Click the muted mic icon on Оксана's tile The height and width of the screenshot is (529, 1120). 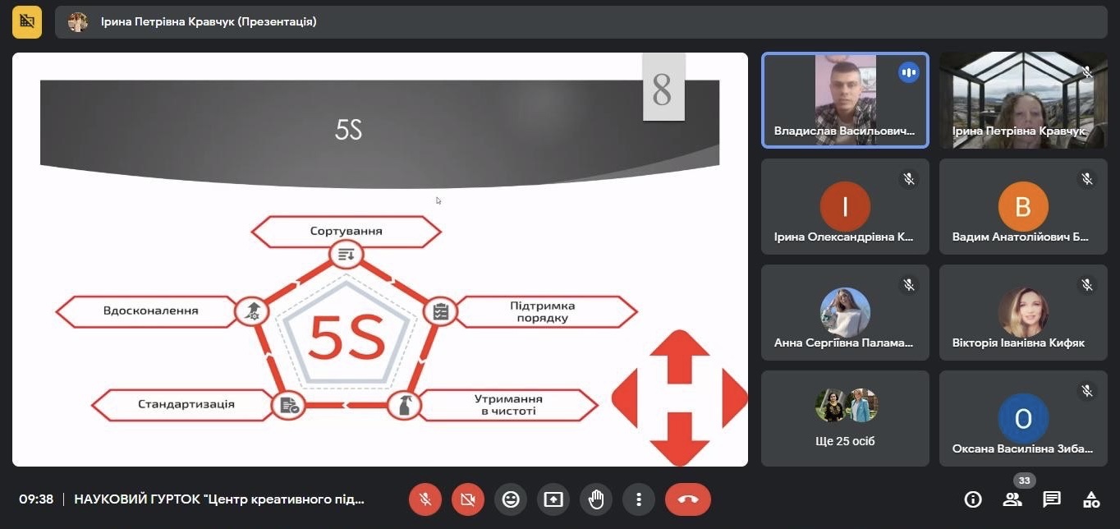tap(1086, 391)
